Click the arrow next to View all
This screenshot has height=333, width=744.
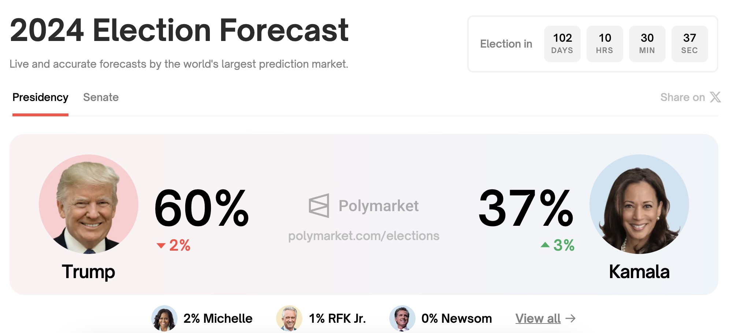click(570, 318)
